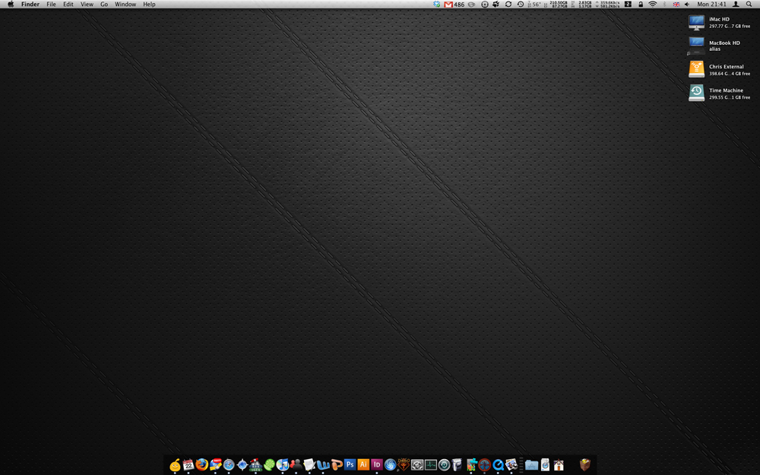Open the Go menu
This screenshot has width=760, height=475.
coord(104,4)
